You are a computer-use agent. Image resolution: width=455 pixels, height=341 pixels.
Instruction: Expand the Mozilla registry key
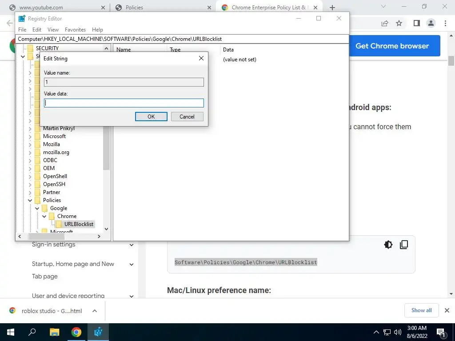pos(30,144)
